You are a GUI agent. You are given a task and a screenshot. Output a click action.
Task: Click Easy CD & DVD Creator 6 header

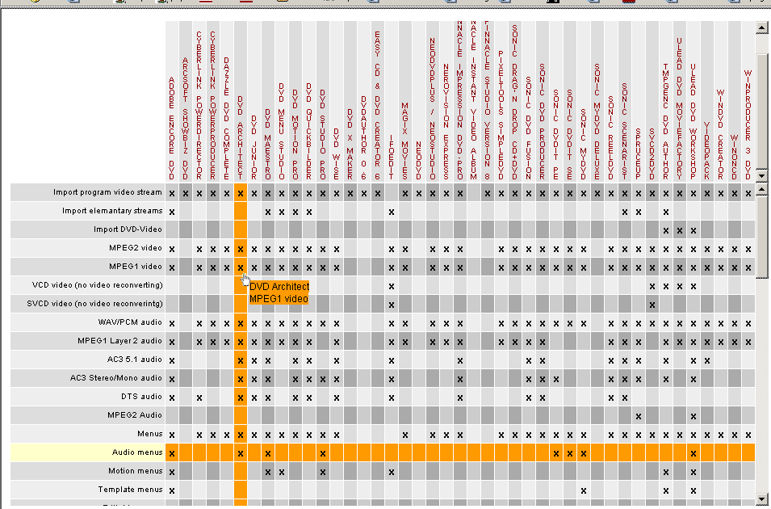click(378, 105)
